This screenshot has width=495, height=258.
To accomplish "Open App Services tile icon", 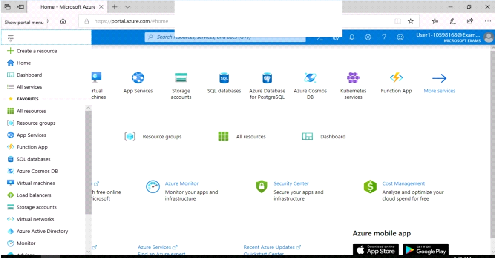I will tap(138, 77).
